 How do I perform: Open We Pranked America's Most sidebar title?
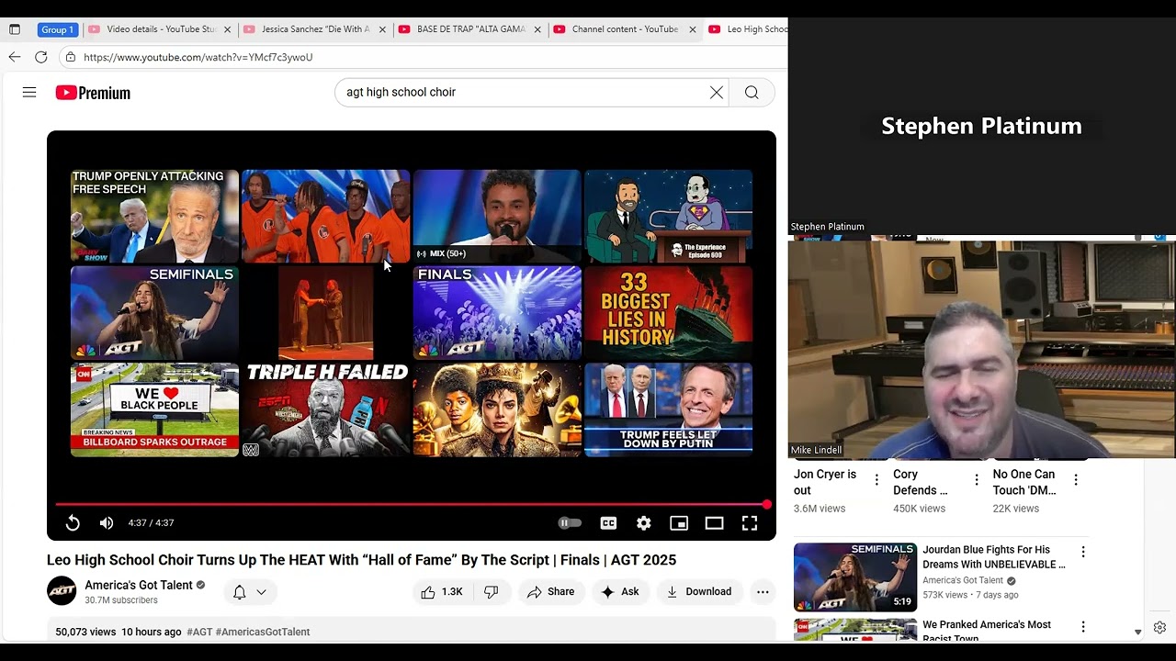click(x=987, y=632)
